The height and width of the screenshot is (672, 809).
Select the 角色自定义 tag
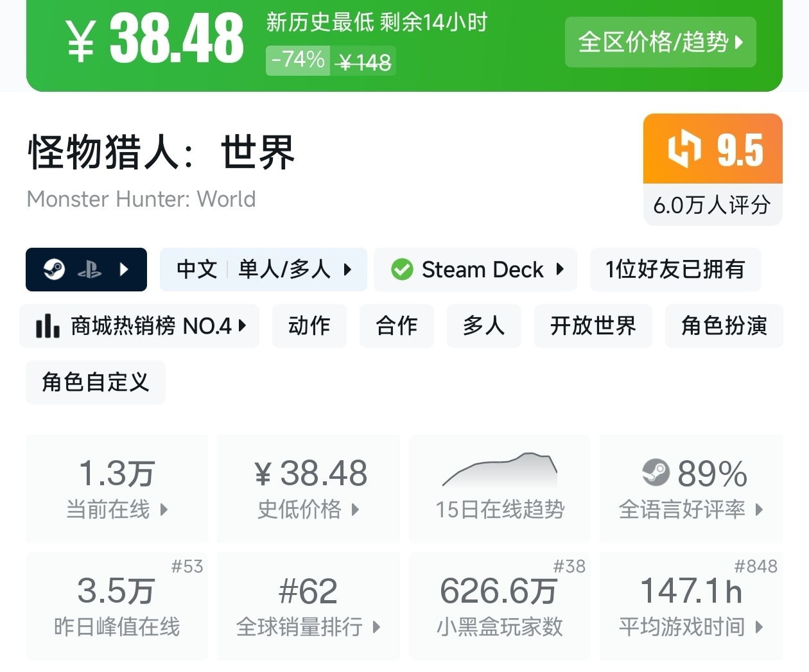96,383
